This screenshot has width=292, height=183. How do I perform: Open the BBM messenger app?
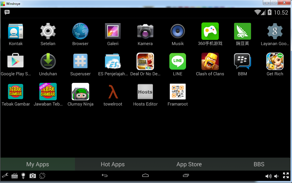243,61
